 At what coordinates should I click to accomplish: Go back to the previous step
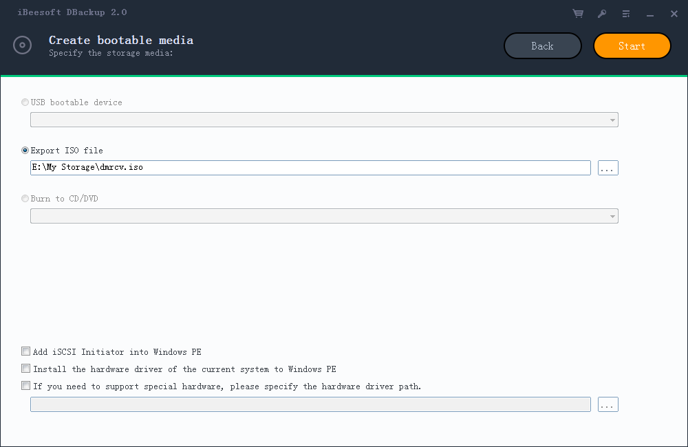click(543, 45)
